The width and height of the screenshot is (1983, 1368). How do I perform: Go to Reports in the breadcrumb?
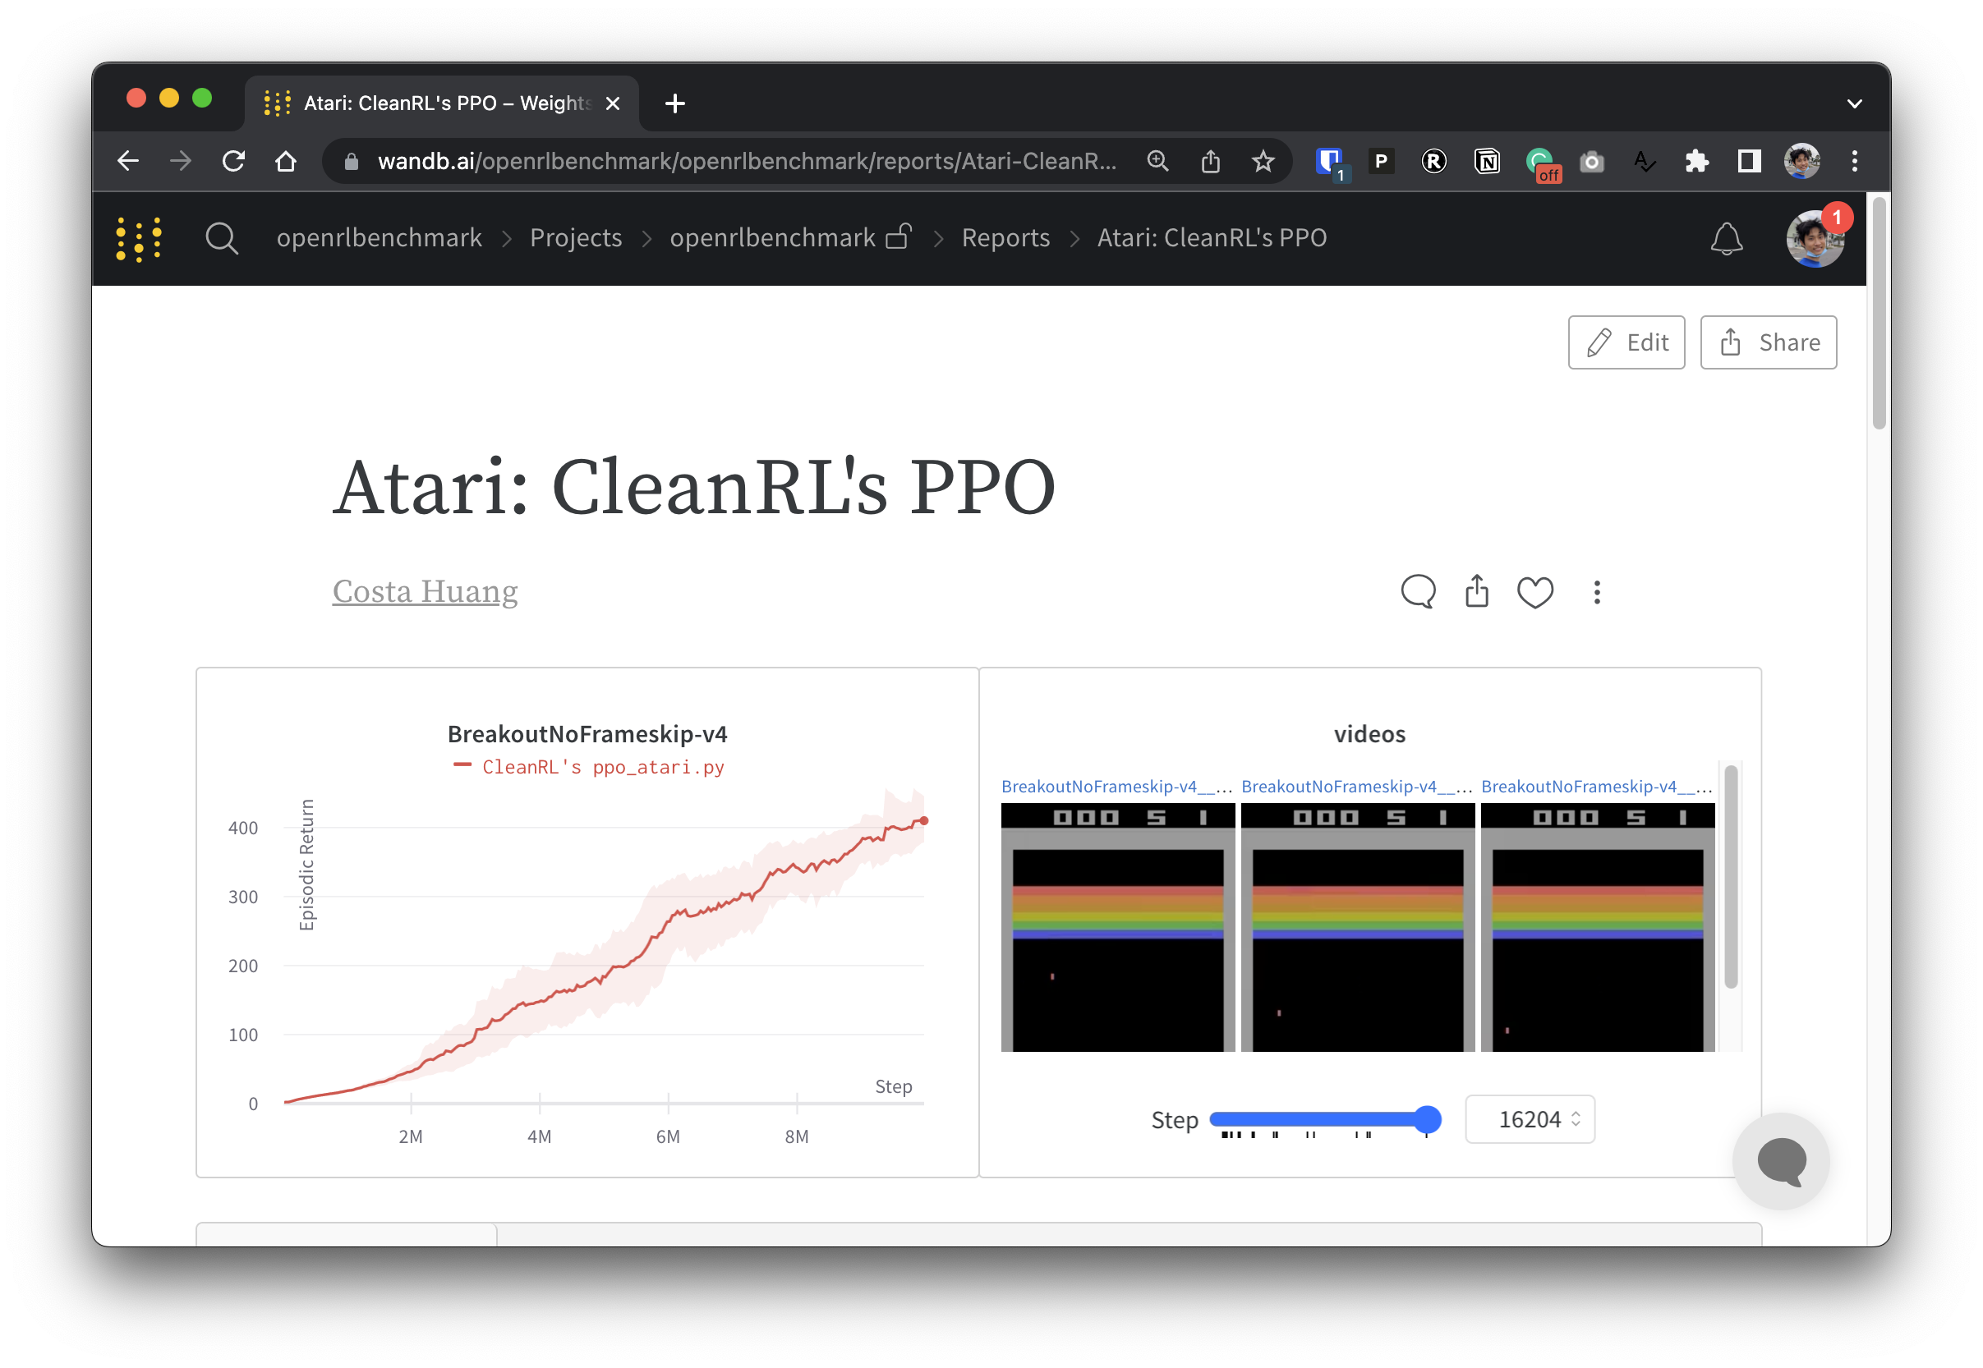tap(1005, 237)
